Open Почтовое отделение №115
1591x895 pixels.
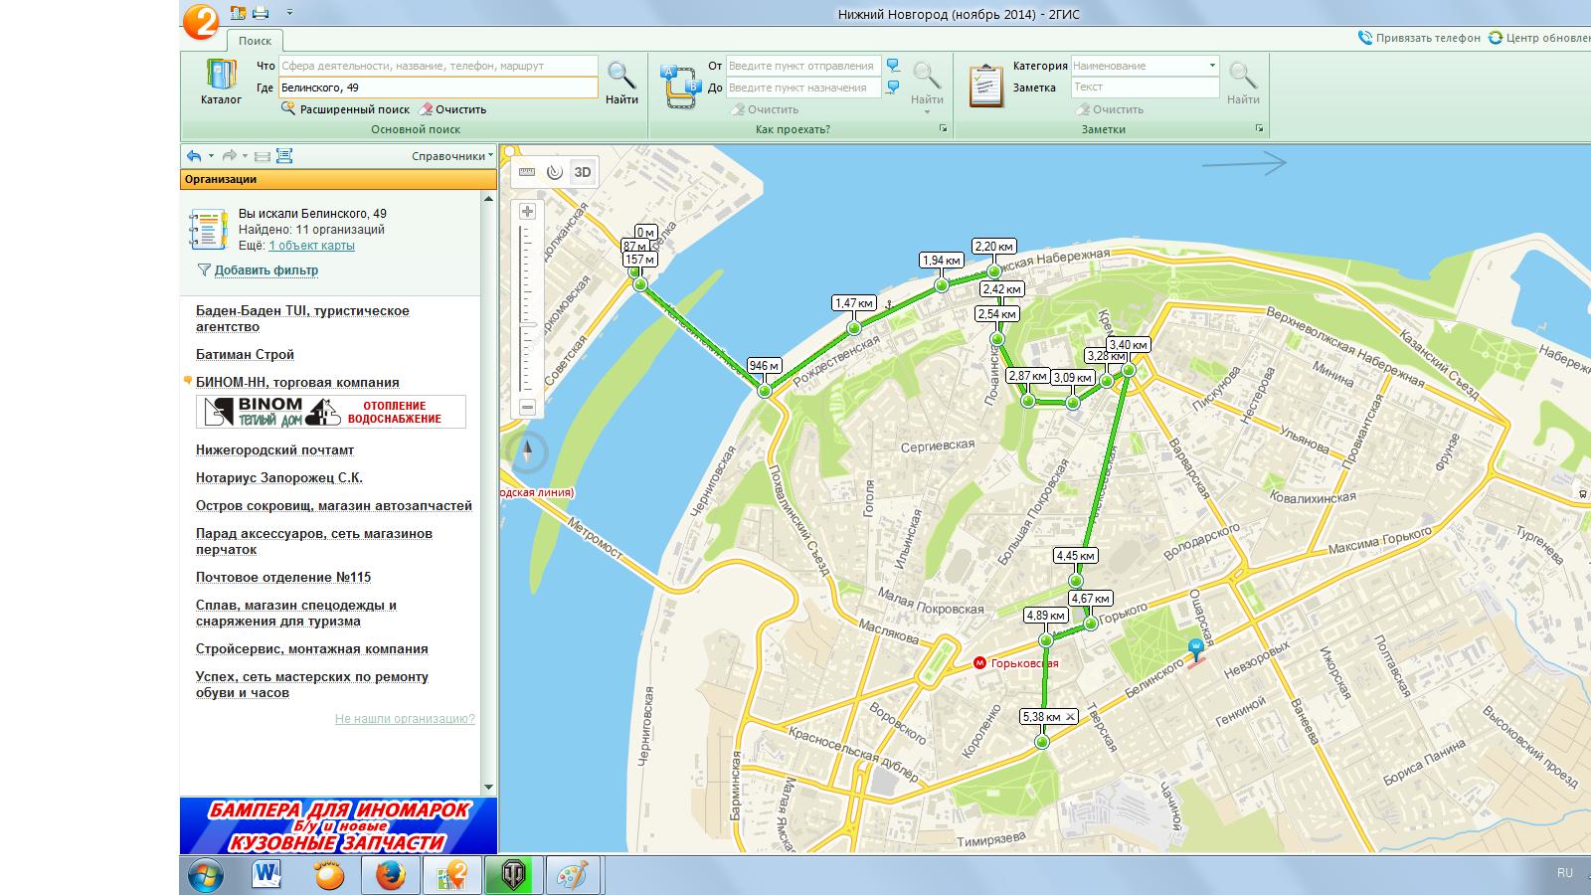pyautogui.click(x=283, y=577)
